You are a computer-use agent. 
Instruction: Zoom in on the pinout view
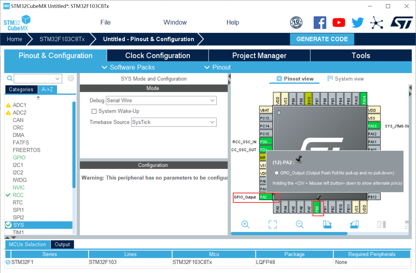point(245,224)
